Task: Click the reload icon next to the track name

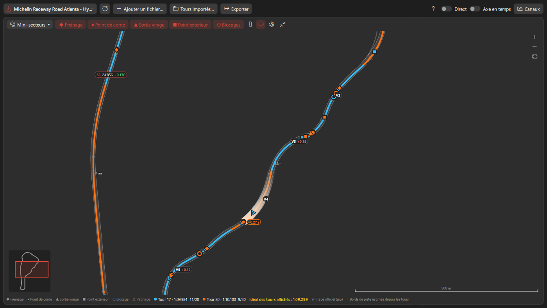Action: click(x=105, y=9)
